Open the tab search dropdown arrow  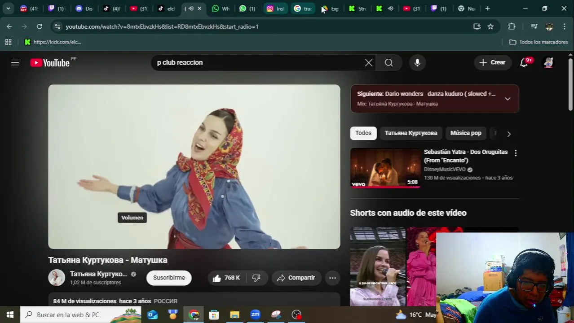pyautogui.click(x=8, y=9)
